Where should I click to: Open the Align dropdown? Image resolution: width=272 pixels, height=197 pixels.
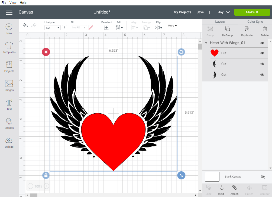click(x=134, y=27)
